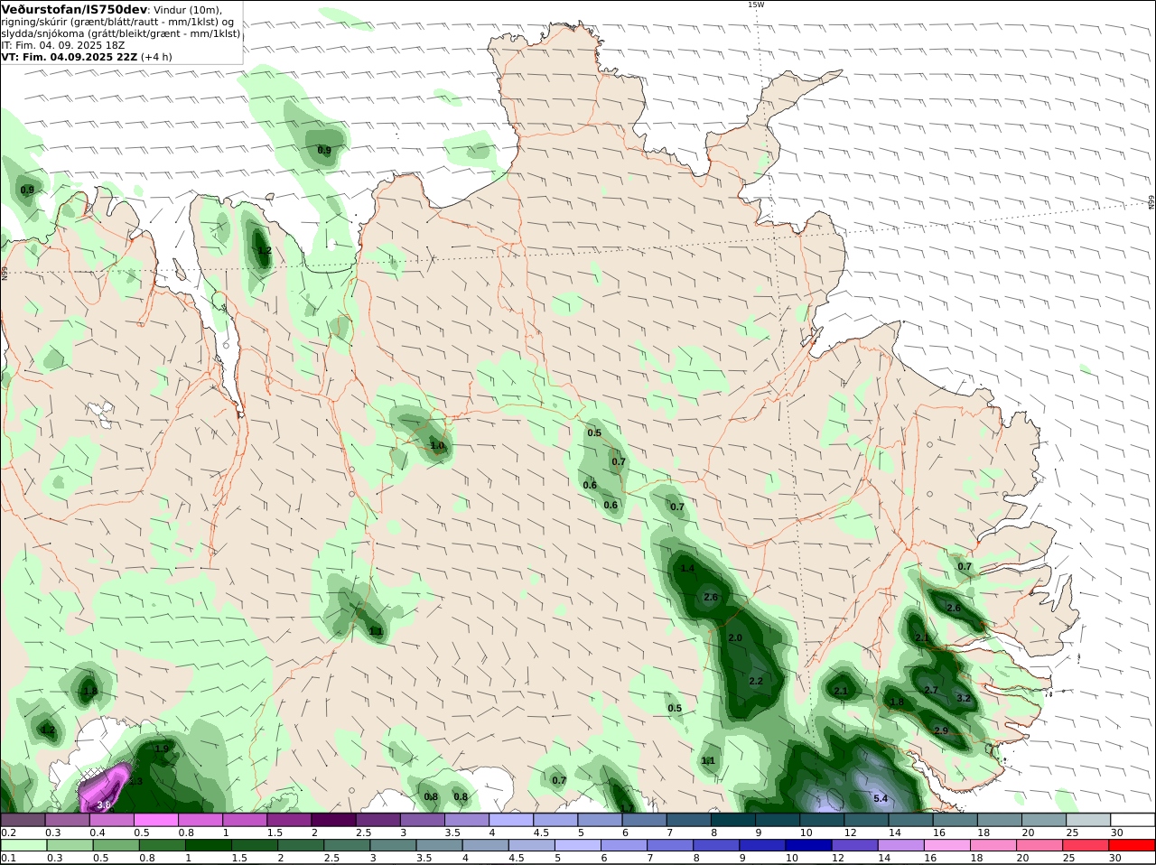The image size is (1156, 865).
Task: Select the white snow swatch after 30
Action: tap(1133, 820)
